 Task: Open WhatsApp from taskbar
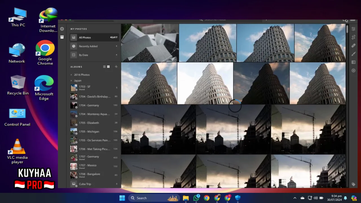click(196, 198)
